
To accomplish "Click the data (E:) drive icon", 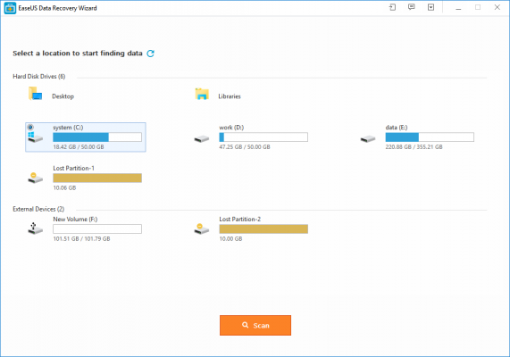I will pos(368,139).
